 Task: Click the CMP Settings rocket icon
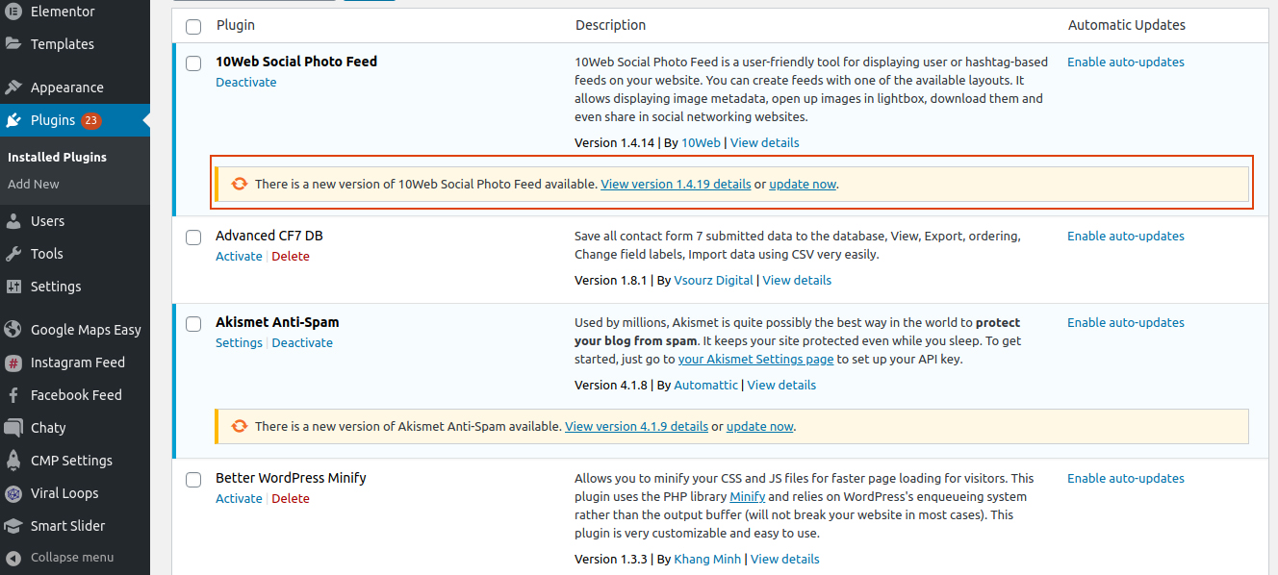[x=13, y=461]
